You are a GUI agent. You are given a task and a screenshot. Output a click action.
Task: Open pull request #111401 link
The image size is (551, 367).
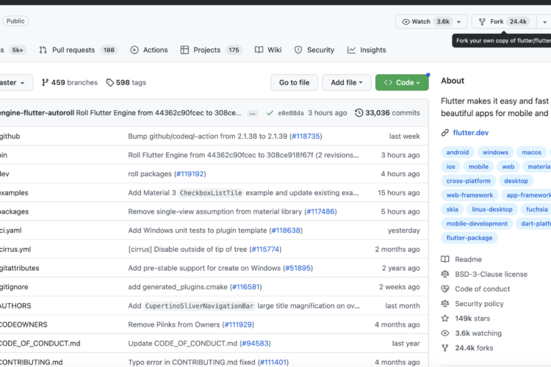(x=273, y=362)
